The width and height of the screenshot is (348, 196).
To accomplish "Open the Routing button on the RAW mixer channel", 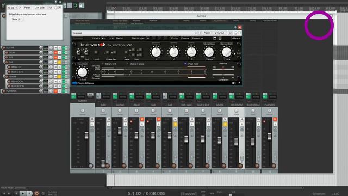I will point(106,97).
